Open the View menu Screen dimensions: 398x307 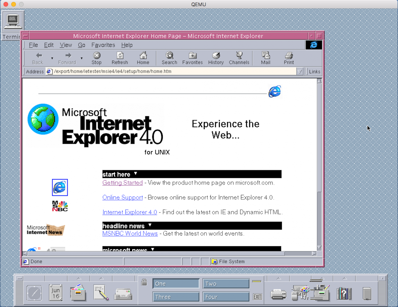coord(66,45)
